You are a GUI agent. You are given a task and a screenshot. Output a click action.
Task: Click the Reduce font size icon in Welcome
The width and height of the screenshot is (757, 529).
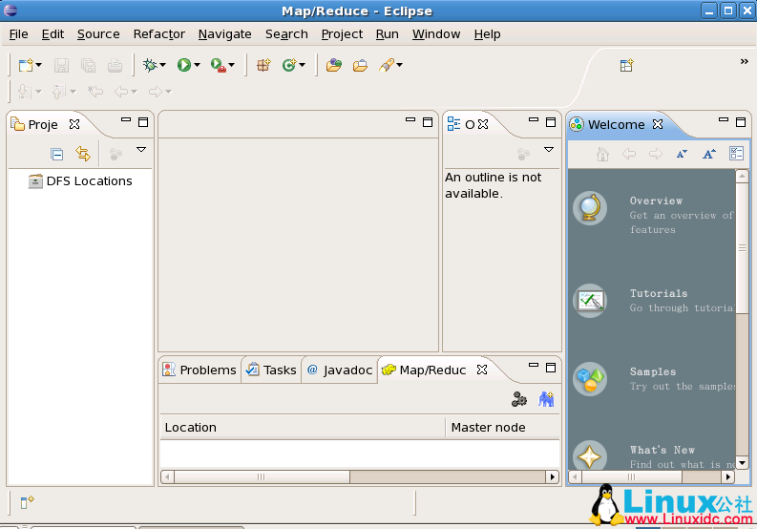682,154
